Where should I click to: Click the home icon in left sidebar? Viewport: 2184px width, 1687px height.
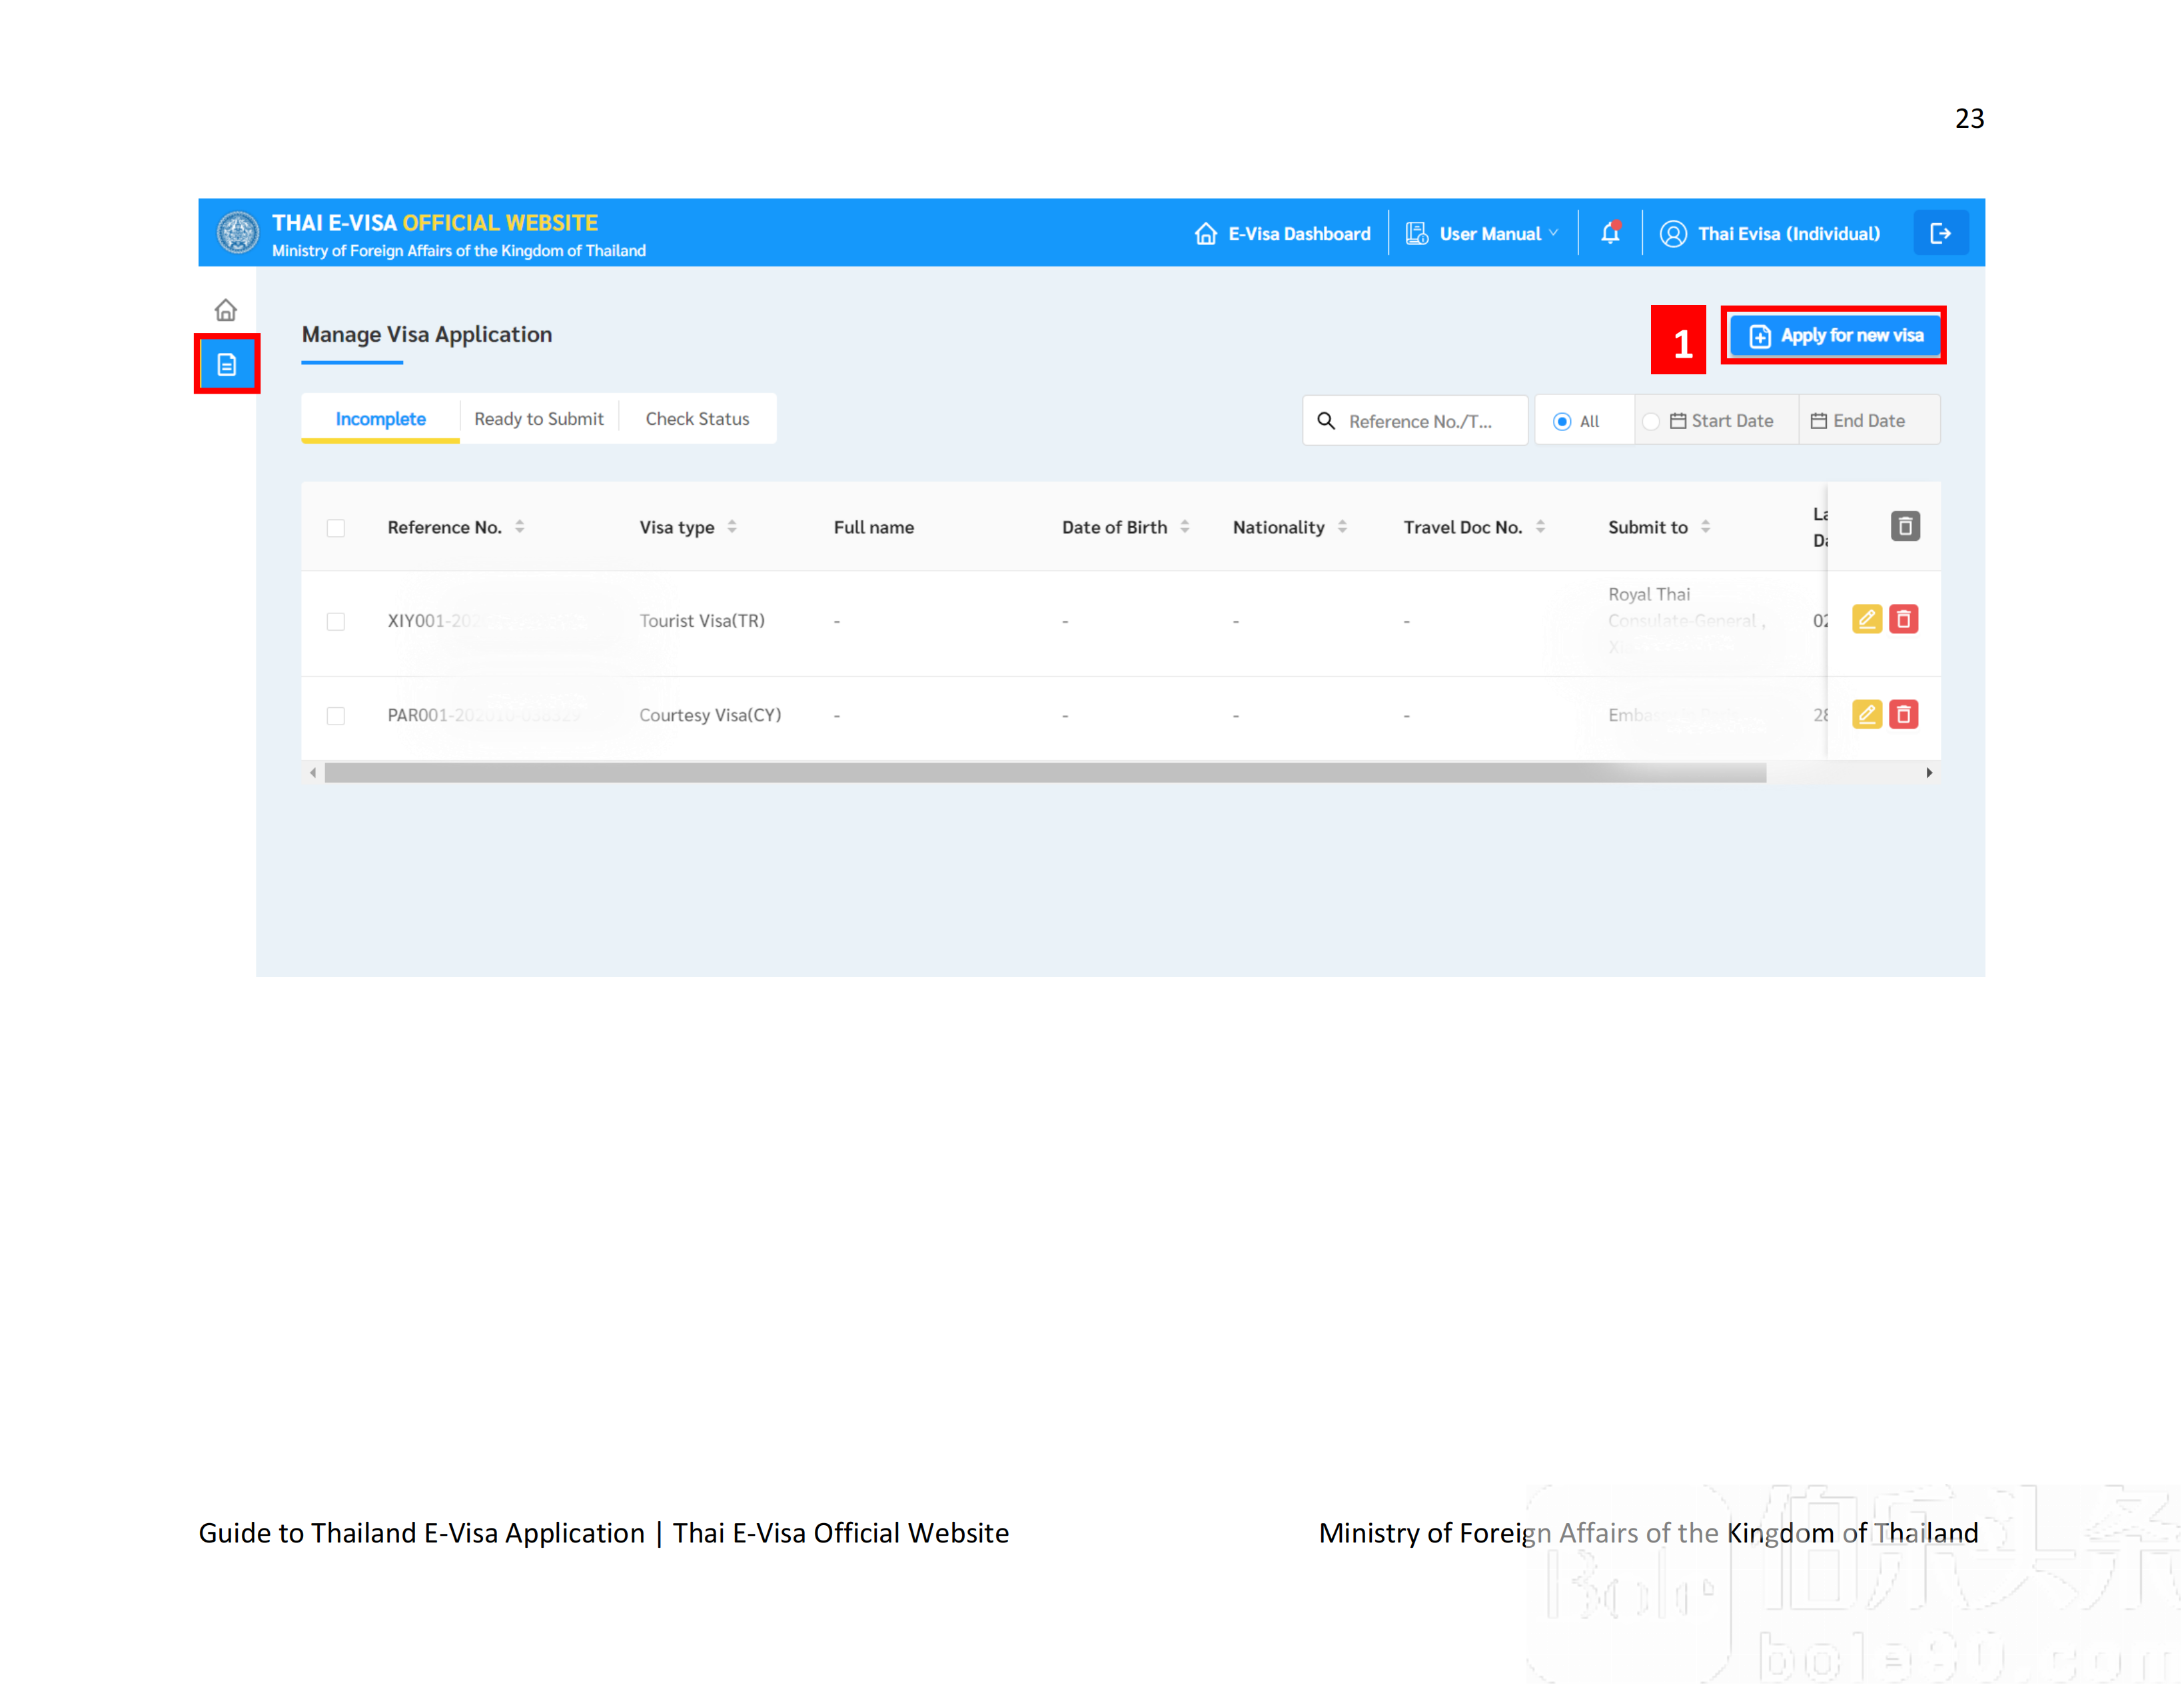point(226,310)
